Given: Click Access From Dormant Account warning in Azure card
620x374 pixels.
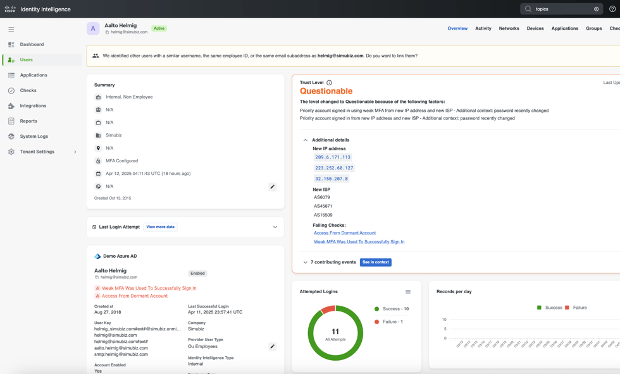Looking at the screenshot, I should point(135,296).
